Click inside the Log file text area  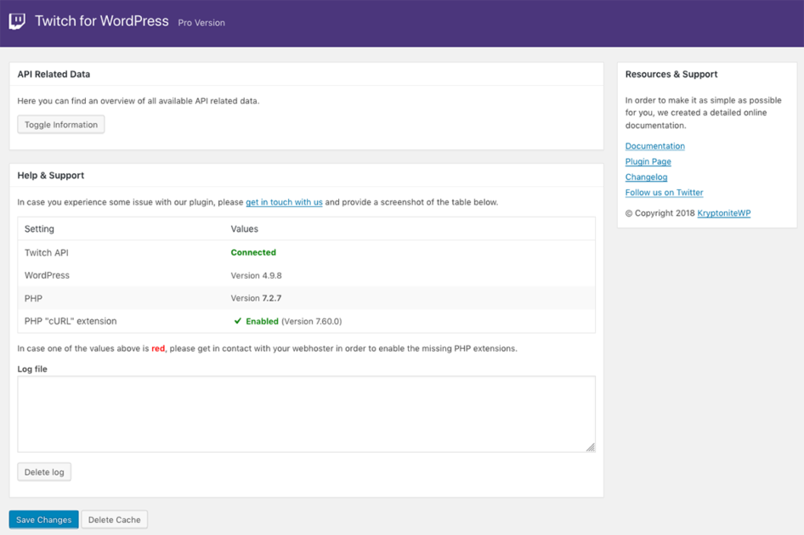pos(306,414)
